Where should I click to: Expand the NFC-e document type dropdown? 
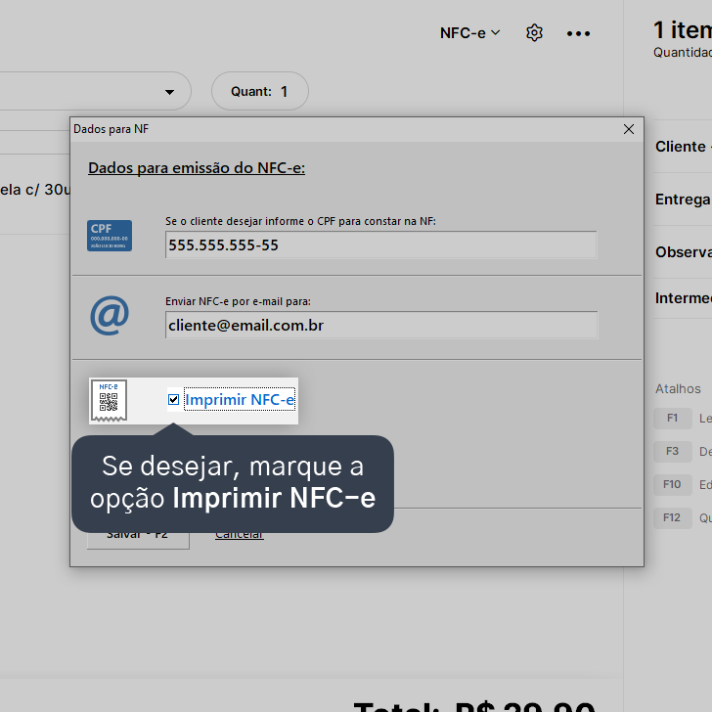(x=470, y=33)
